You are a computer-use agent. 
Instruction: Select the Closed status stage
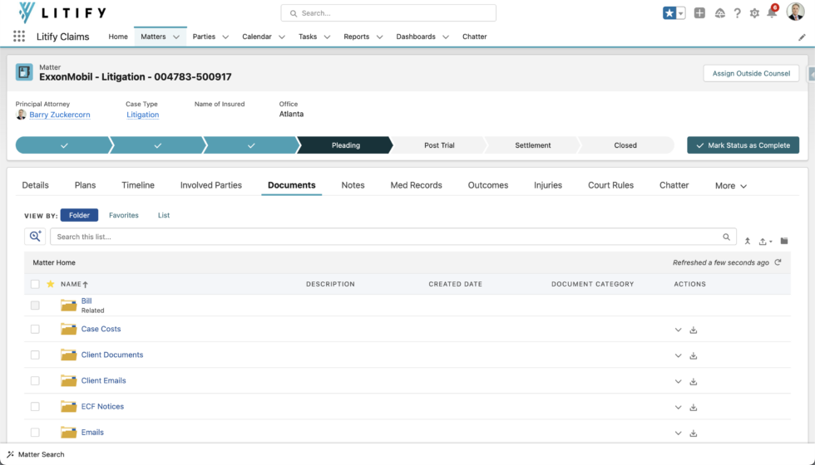(x=625, y=145)
